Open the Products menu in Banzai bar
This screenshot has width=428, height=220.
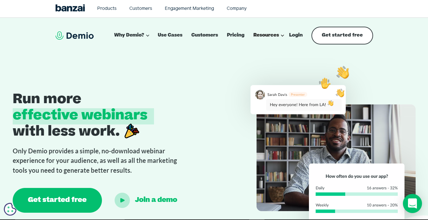107,8
